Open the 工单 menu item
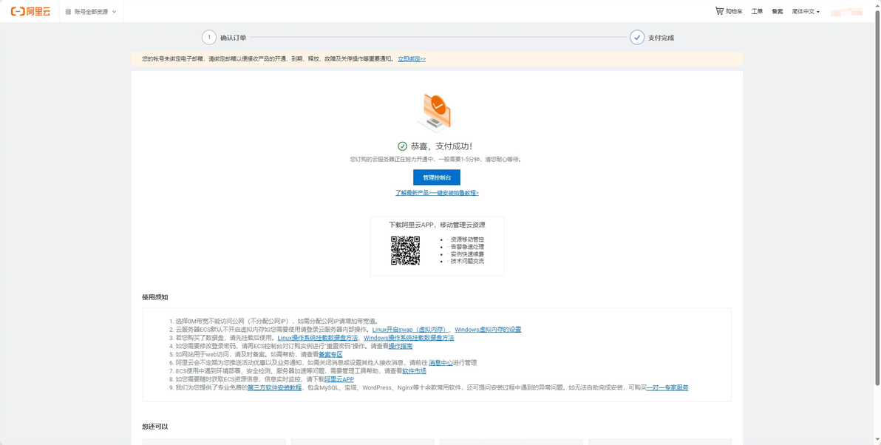 757,11
